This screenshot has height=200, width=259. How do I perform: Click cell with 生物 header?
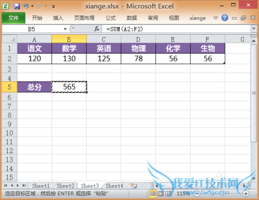(x=208, y=48)
